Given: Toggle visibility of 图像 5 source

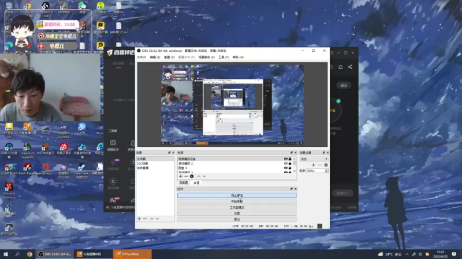Looking at the screenshot, I should pyautogui.click(x=285, y=168).
